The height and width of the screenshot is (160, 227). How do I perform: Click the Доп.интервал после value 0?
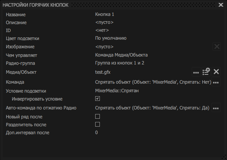tap(97, 133)
